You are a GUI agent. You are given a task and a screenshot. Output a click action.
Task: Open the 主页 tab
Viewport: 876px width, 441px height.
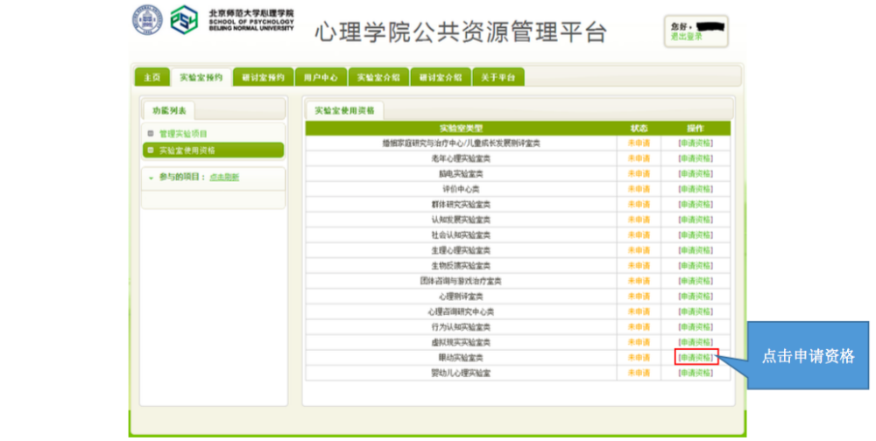tap(152, 77)
